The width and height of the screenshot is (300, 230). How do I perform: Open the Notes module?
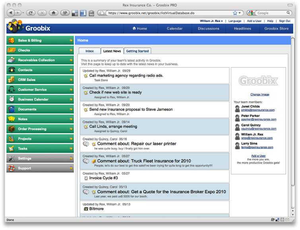[x=40, y=119]
